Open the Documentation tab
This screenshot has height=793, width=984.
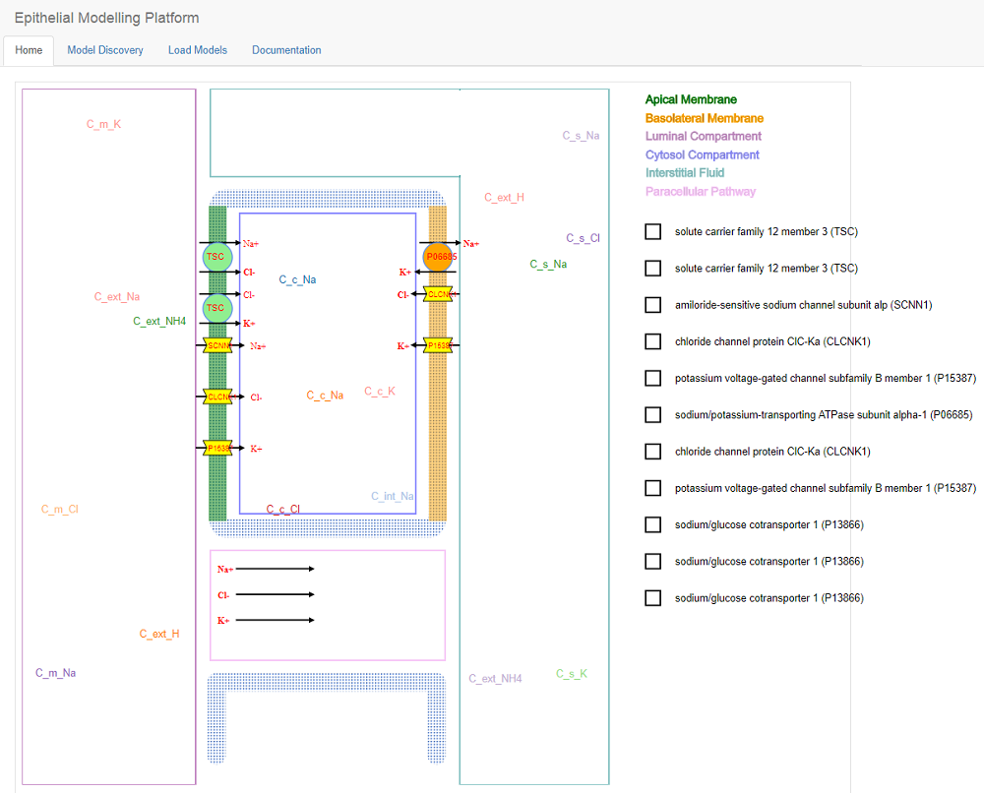coord(286,50)
